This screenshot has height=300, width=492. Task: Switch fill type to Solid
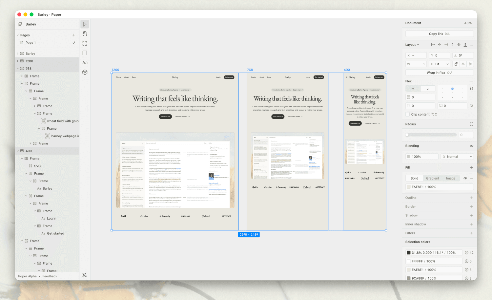click(x=414, y=178)
